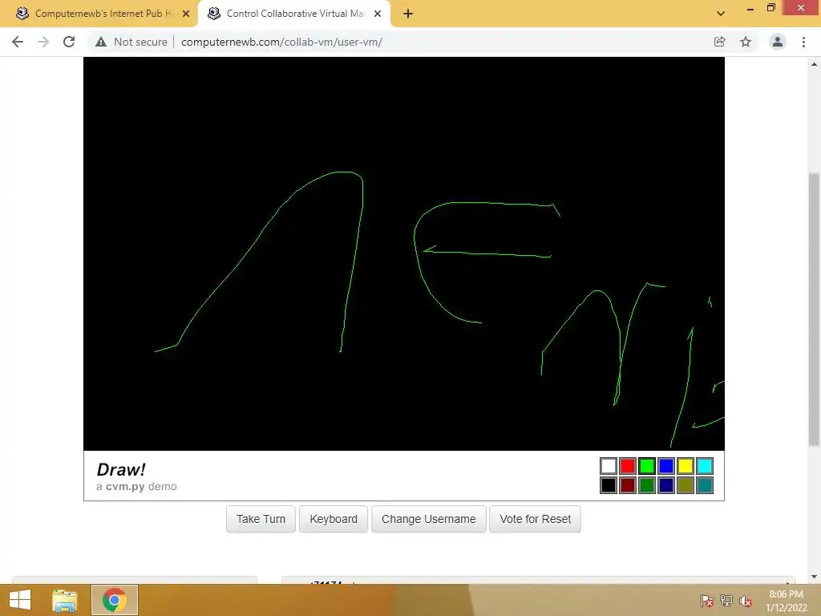
Task: Open a new browser tab
Action: 408,14
